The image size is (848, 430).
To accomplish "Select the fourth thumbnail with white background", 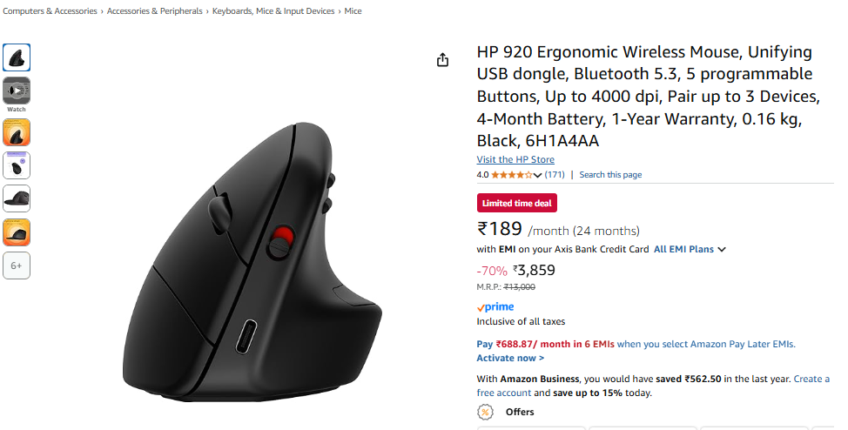I will pyautogui.click(x=17, y=165).
